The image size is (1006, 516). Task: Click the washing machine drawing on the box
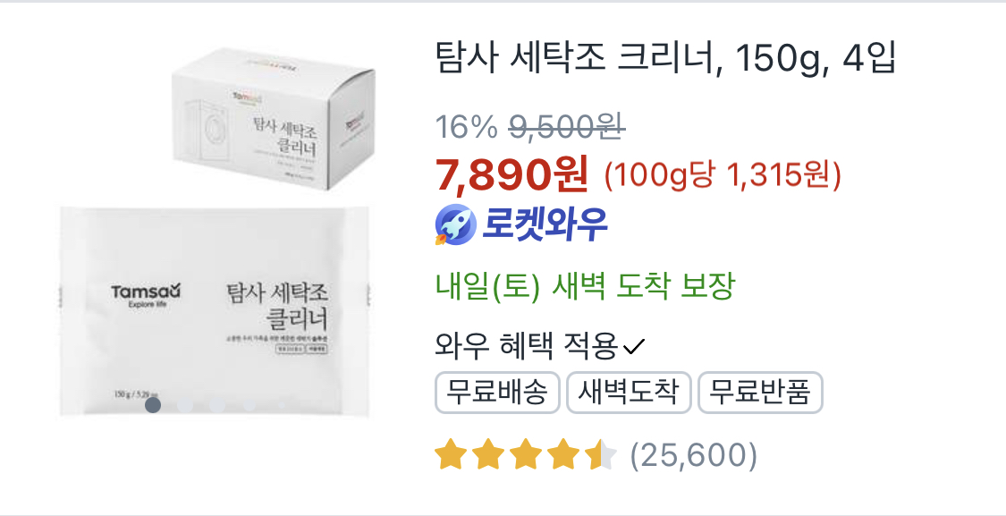point(211,131)
